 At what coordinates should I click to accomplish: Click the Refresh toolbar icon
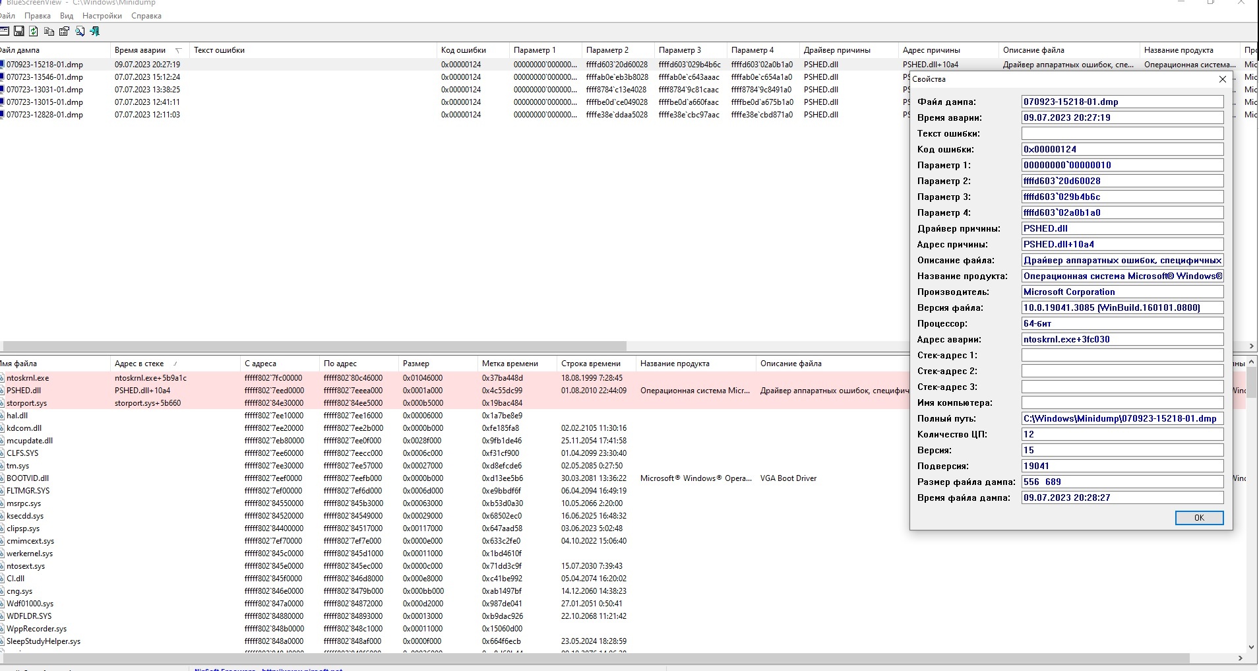click(34, 31)
